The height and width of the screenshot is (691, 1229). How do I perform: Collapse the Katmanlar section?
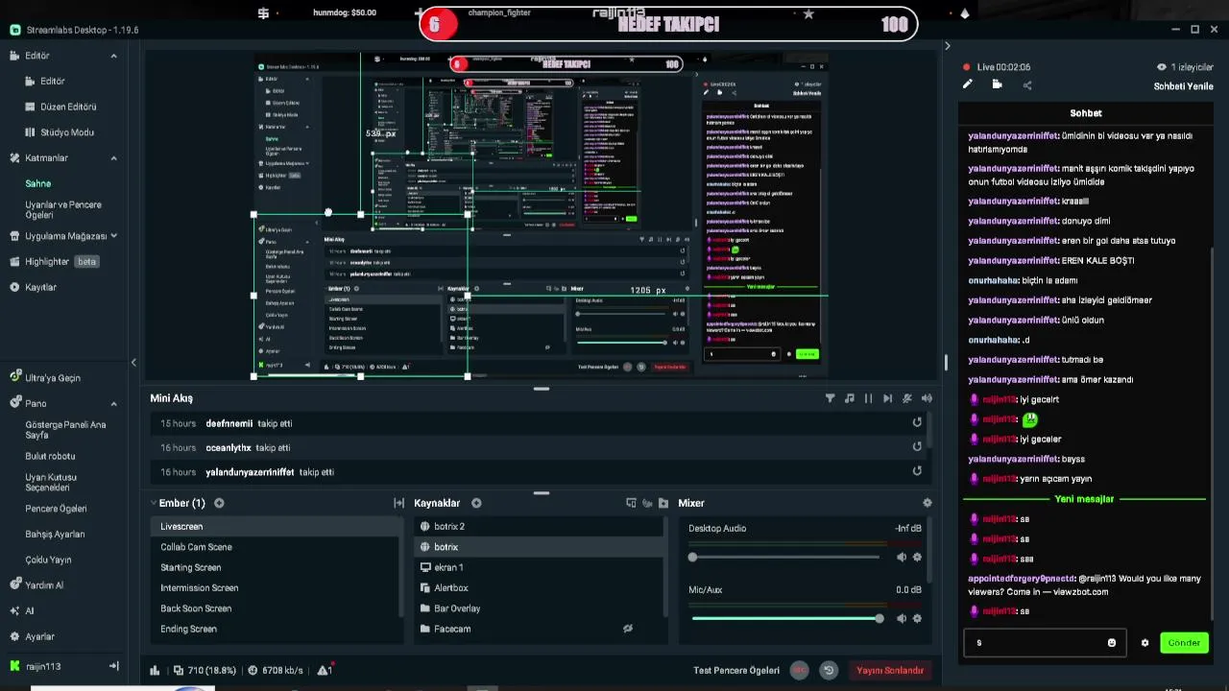click(113, 158)
